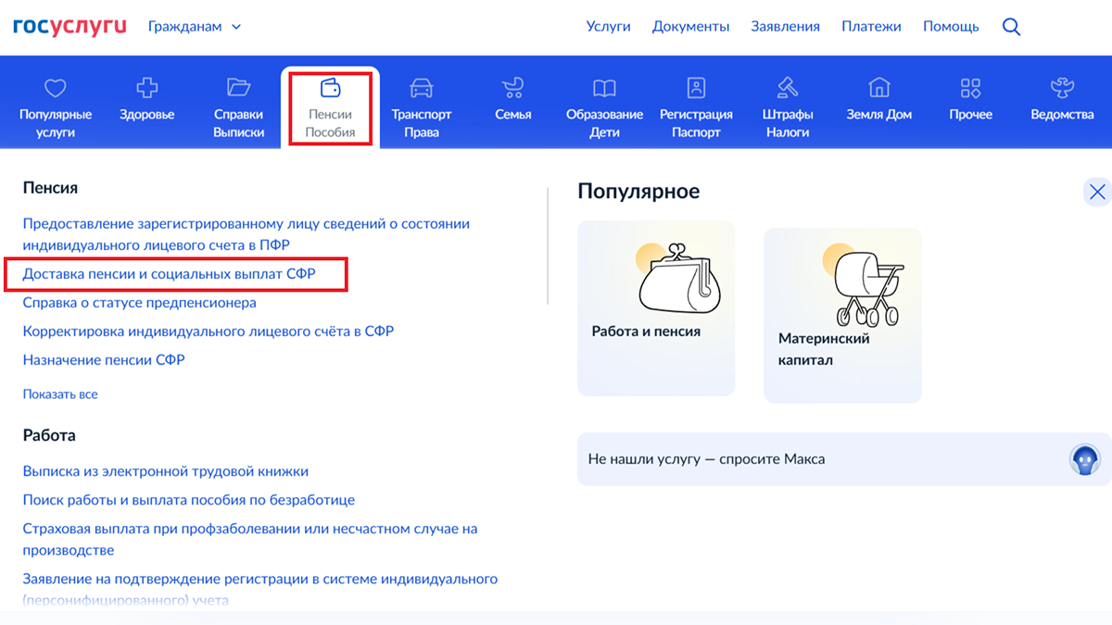The width and height of the screenshot is (1112, 625).
Task: Switch to Транспорт Права tab label
Action: pyautogui.click(x=421, y=123)
